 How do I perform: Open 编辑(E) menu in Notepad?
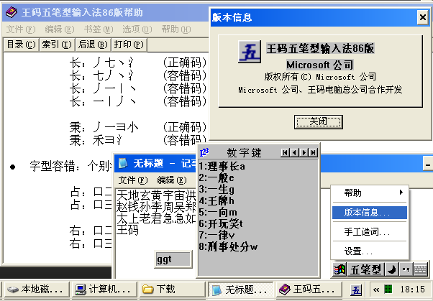tap(172, 180)
